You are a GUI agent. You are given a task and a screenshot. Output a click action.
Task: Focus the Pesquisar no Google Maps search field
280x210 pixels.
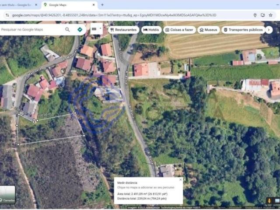[x=32, y=29]
